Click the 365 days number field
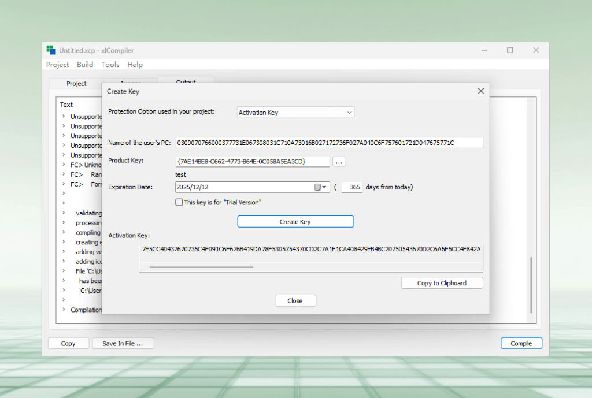The width and height of the screenshot is (592, 398). [351, 187]
